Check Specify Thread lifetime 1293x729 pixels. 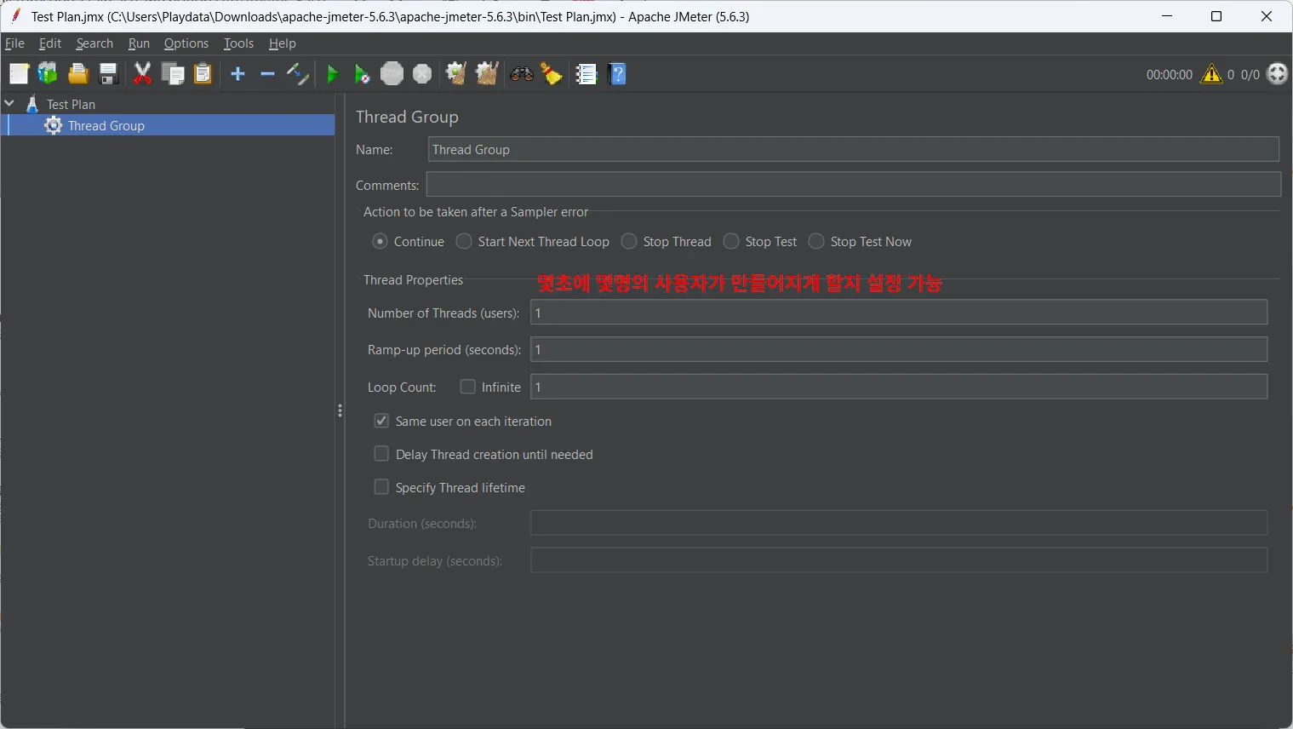pos(381,487)
